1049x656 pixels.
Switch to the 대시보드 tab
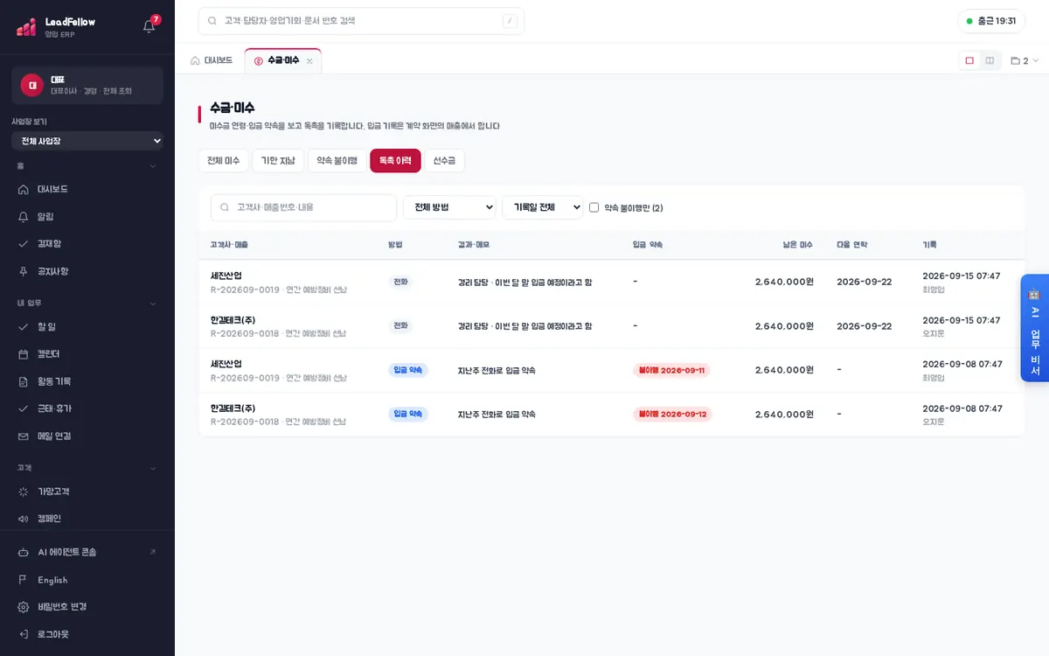tap(212, 60)
